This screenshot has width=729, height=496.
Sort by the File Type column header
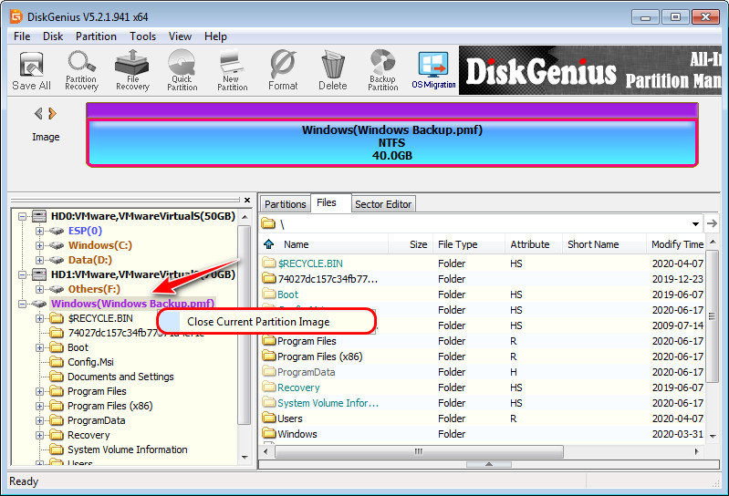469,244
